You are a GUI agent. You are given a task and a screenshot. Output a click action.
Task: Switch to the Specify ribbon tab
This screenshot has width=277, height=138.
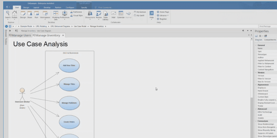click(x=84, y=8)
